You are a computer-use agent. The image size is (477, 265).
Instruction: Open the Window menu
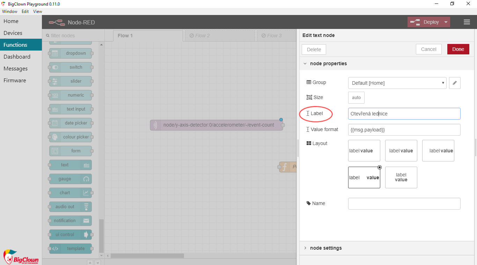[x=9, y=12]
